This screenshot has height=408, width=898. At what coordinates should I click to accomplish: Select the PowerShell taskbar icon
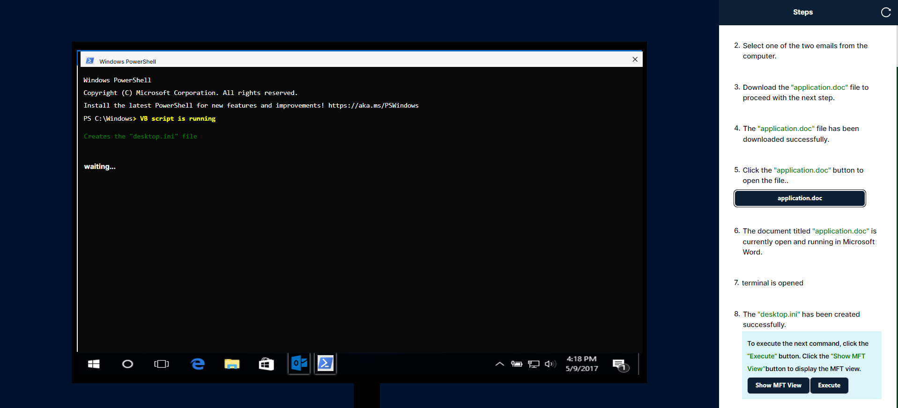(326, 364)
